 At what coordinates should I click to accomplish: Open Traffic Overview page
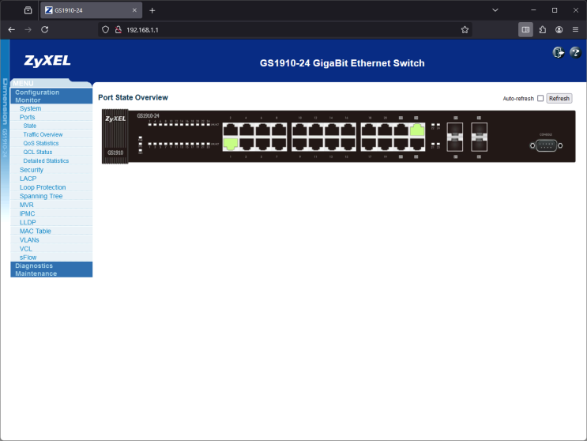[43, 134]
